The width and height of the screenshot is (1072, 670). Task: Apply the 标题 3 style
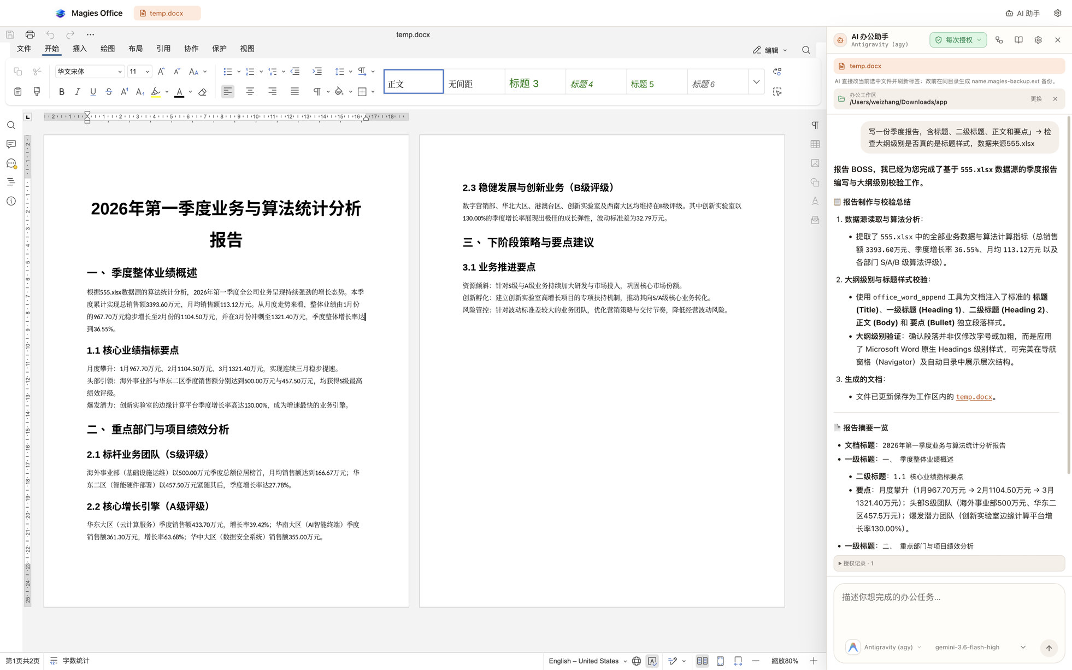point(535,83)
